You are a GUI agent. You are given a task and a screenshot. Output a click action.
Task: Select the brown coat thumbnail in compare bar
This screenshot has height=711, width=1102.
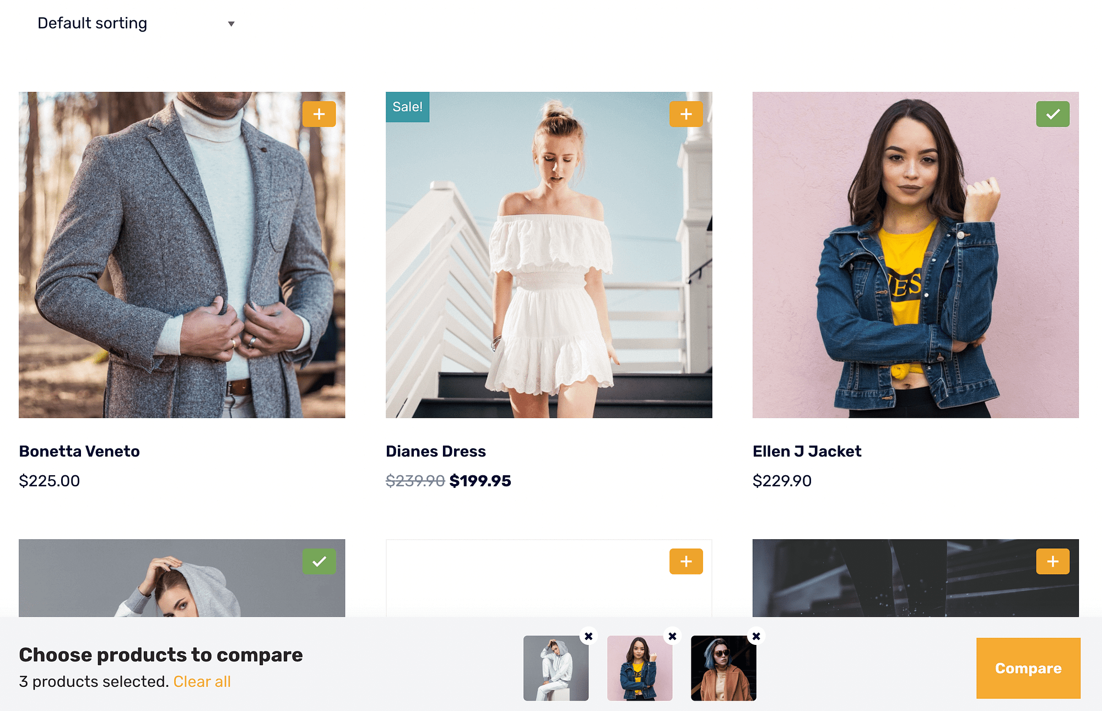click(723, 668)
